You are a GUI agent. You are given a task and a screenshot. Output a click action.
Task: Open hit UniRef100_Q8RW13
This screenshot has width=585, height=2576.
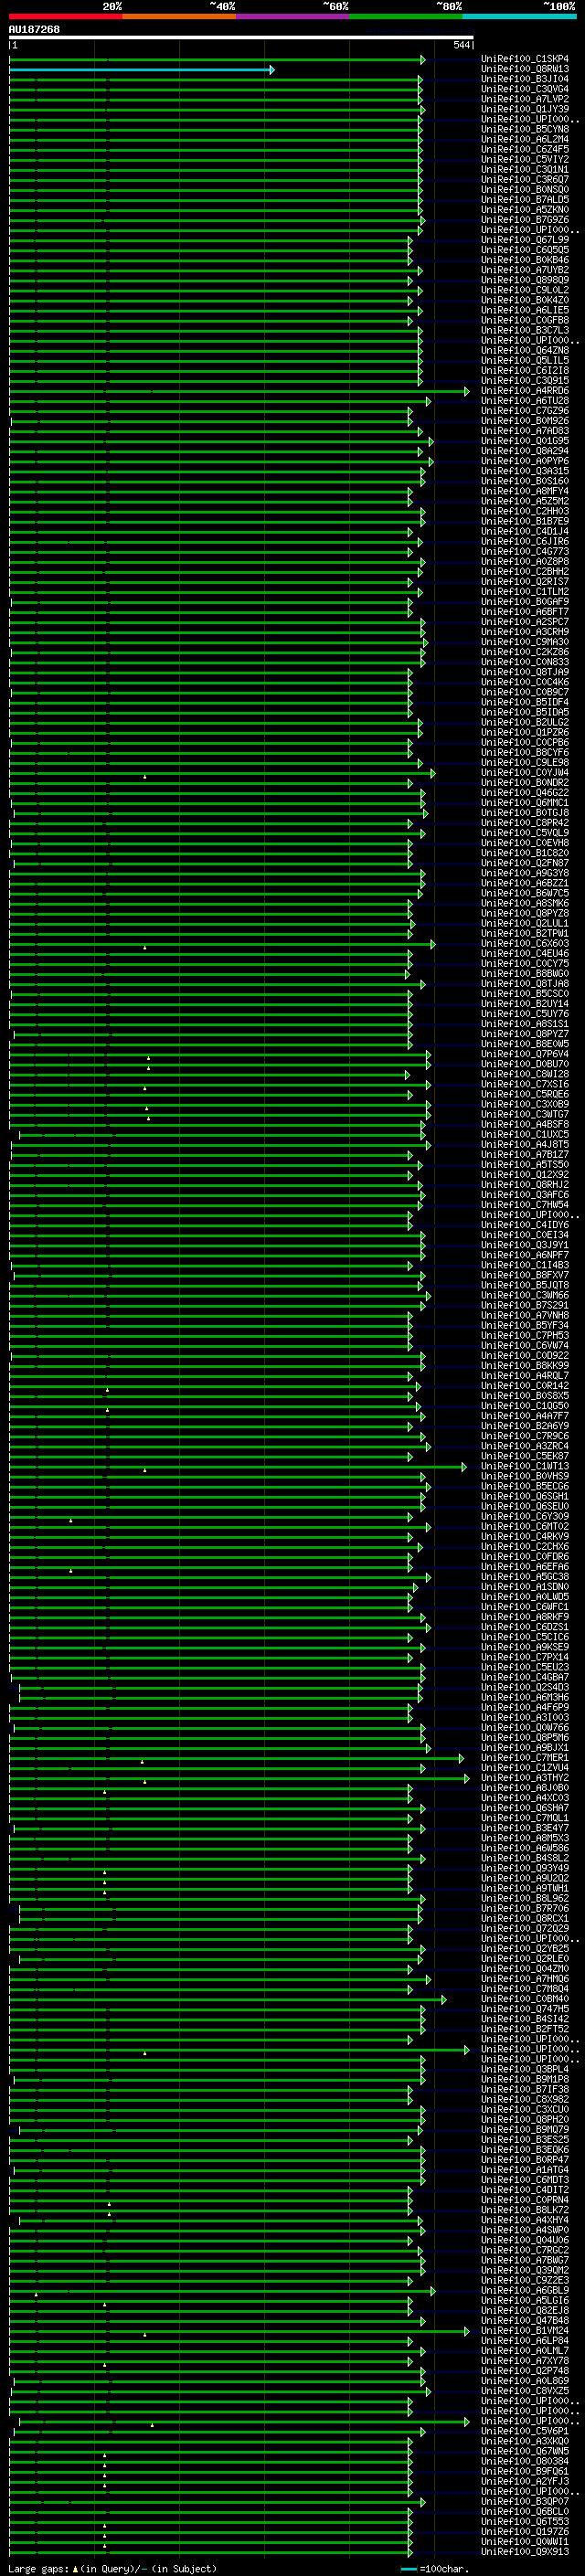tap(525, 69)
